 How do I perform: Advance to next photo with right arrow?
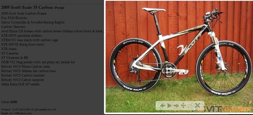click(176, 106)
